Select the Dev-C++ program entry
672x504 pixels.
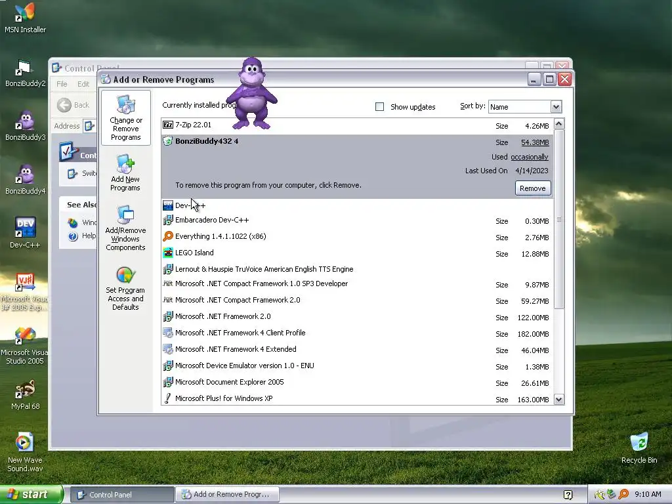click(358, 205)
